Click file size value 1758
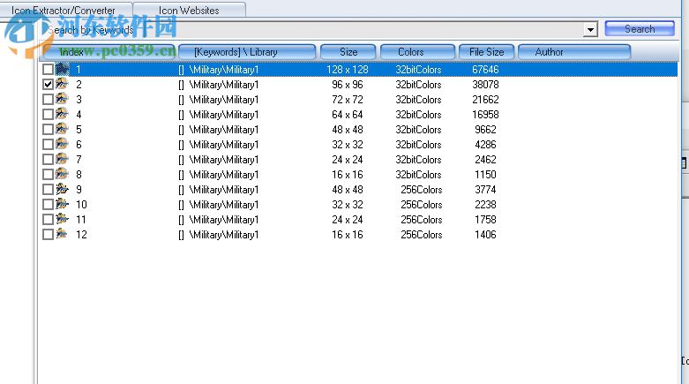The image size is (689, 384). [x=485, y=220]
